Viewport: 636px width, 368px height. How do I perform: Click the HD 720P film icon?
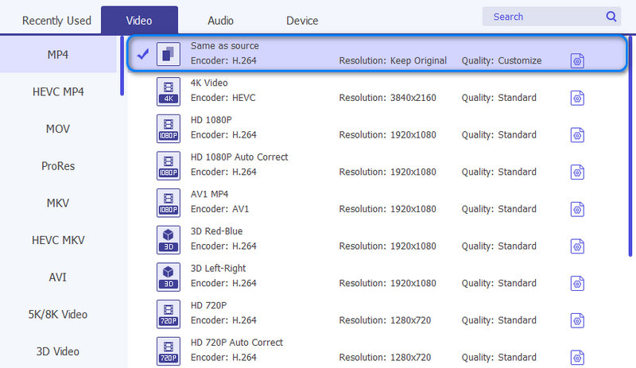(x=169, y=314)
